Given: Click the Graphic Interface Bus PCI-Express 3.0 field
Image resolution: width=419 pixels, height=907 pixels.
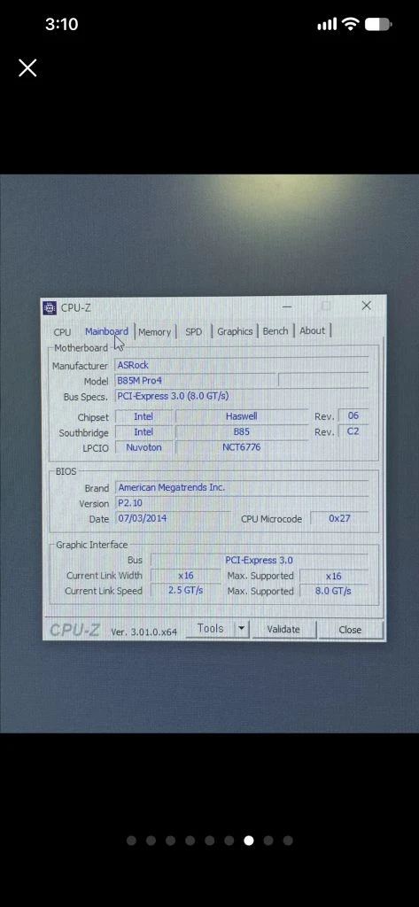Looking at the screenshot, I should [259, 560].
